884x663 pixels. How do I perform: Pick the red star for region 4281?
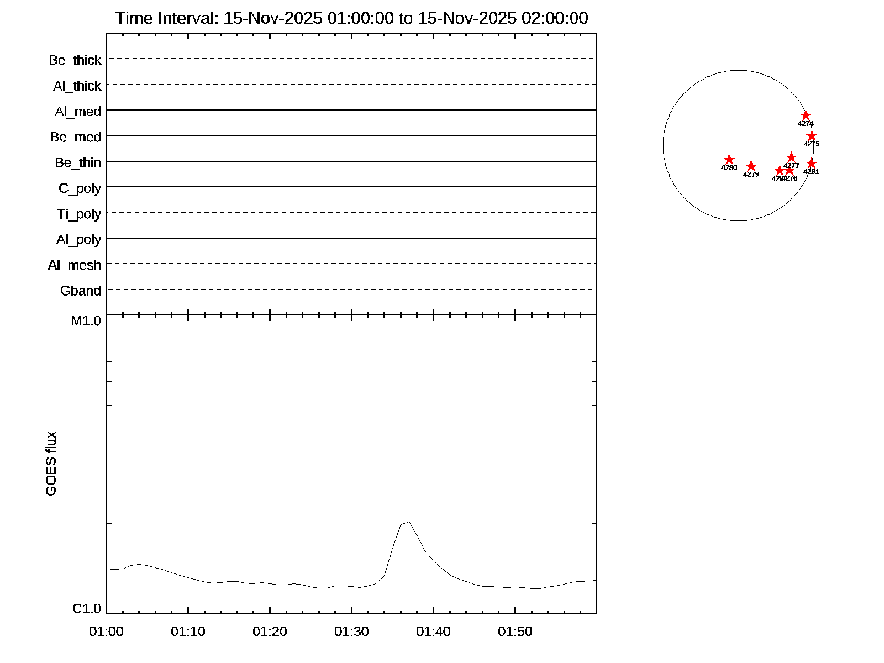point(811,164)
